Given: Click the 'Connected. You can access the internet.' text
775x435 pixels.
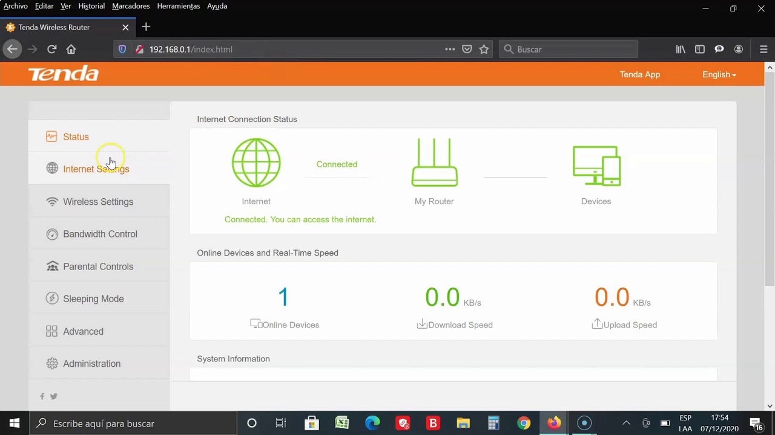Looking at the screenshot, I should [300, 219].
